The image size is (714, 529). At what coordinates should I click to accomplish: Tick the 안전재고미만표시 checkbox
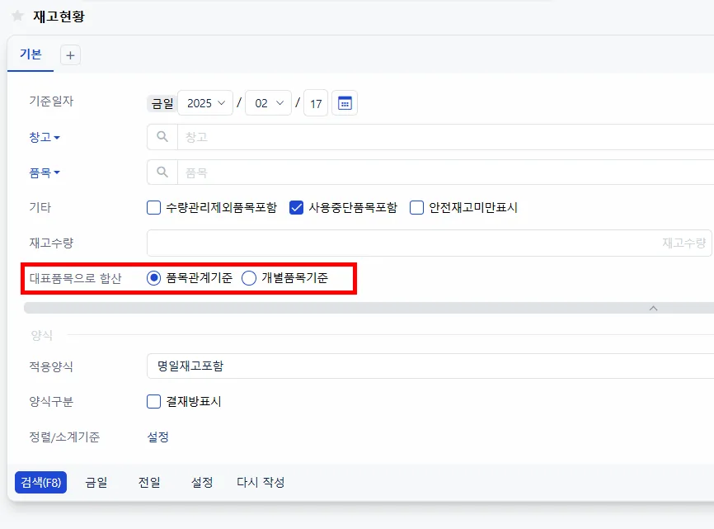(x=416, y=208)
